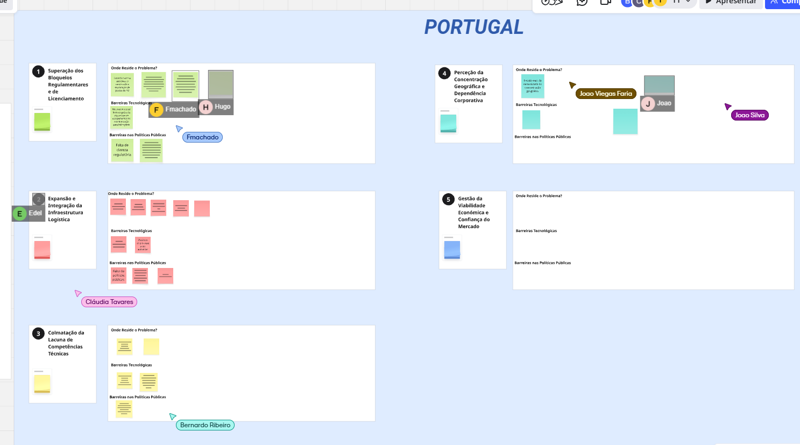The image size is (800, 445).
Task: Open the timer and reactions icon
Action: tap(551, 3)
